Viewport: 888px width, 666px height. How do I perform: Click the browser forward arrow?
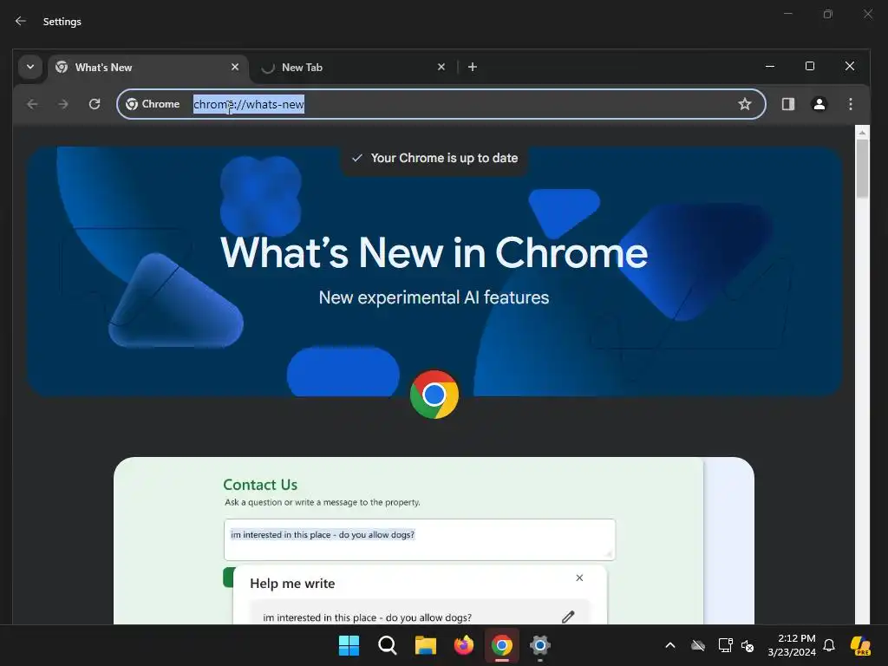(x=63, y=104)
